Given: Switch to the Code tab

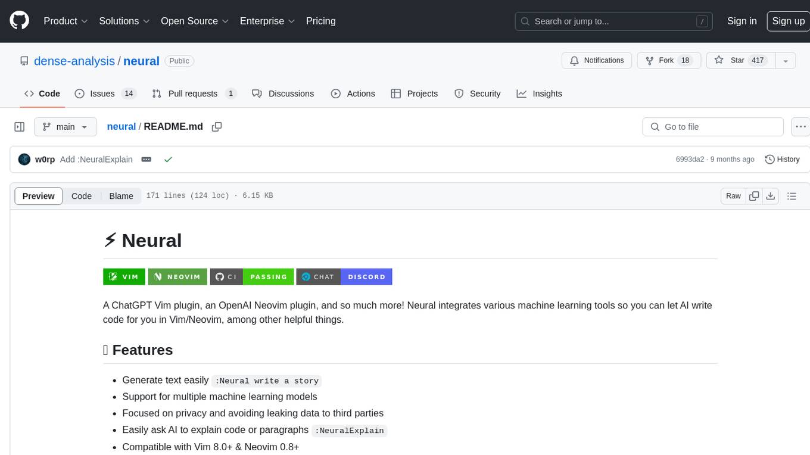Looking at the screenshot, I should pos(42,94).
